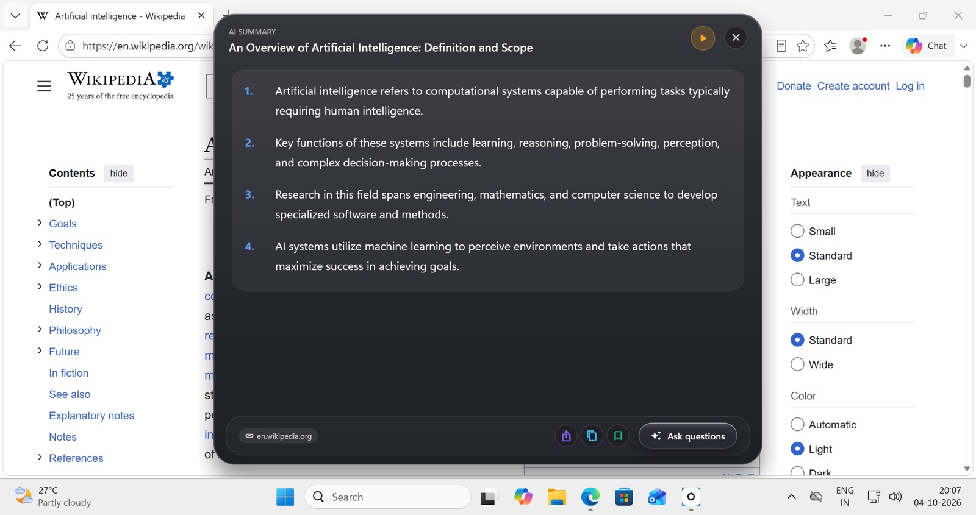Open the Techniques contents link
Viewport: 976px width, 515px height.
76,245
